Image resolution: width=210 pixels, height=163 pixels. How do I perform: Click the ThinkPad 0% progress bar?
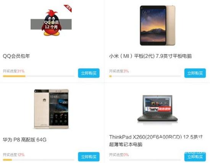(x=145, y=160)
